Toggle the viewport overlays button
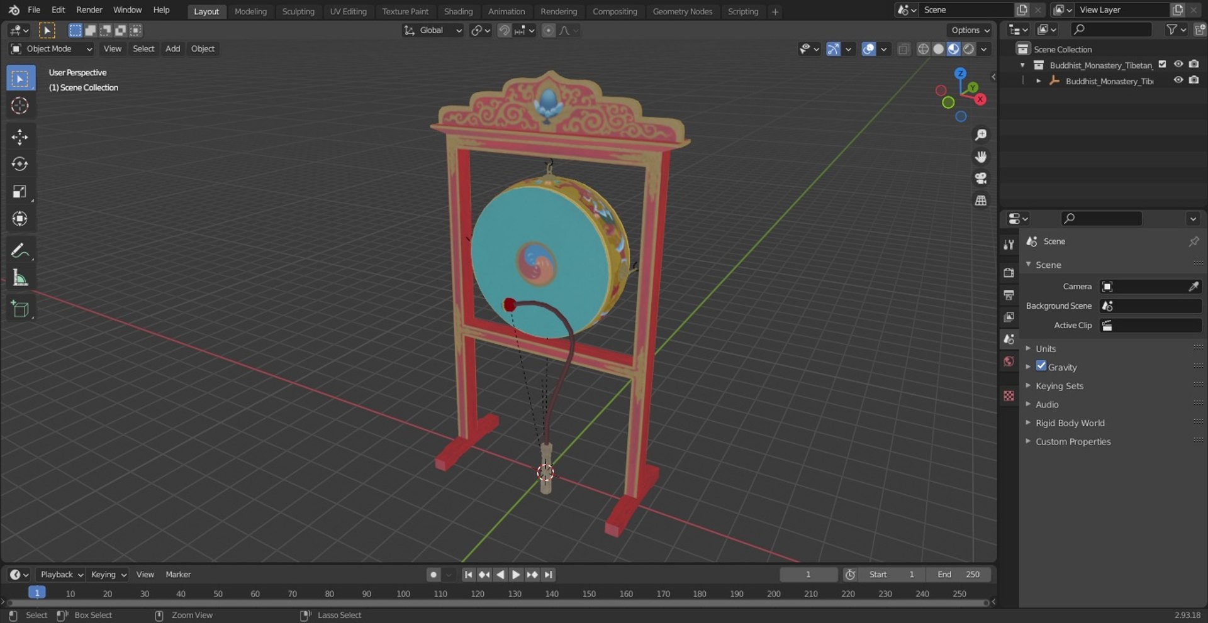Image resolution: width=1208 pixels, height=623 pixels. point(868,49)
